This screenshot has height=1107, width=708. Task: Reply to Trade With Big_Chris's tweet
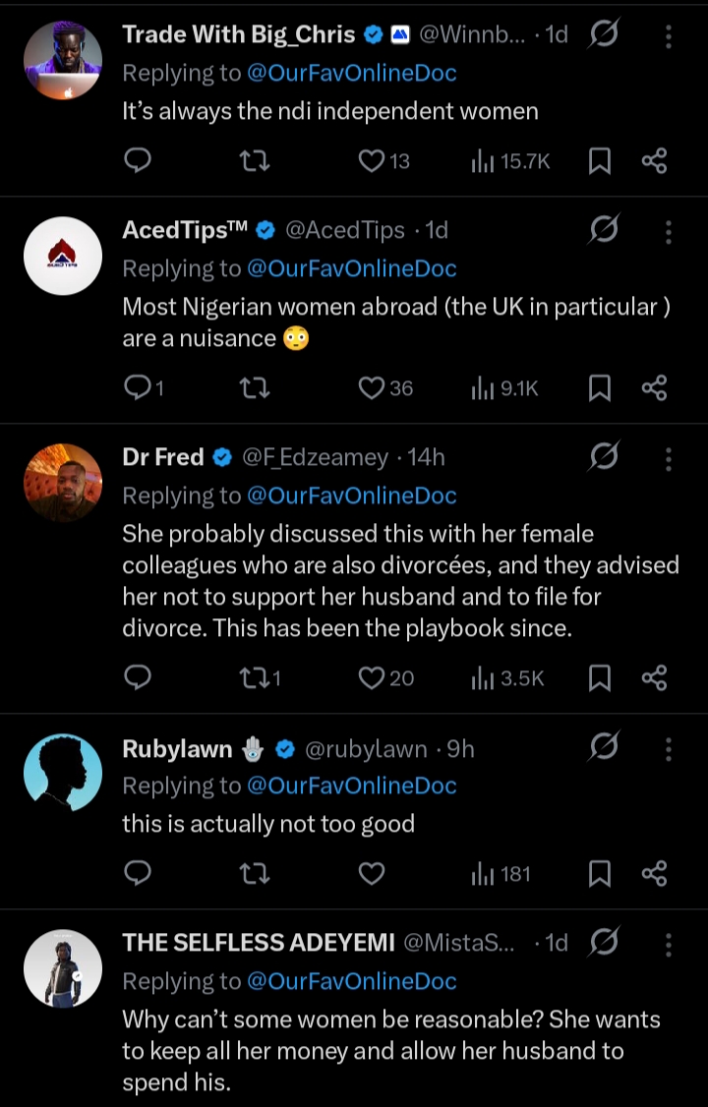[x=139, y=161]
